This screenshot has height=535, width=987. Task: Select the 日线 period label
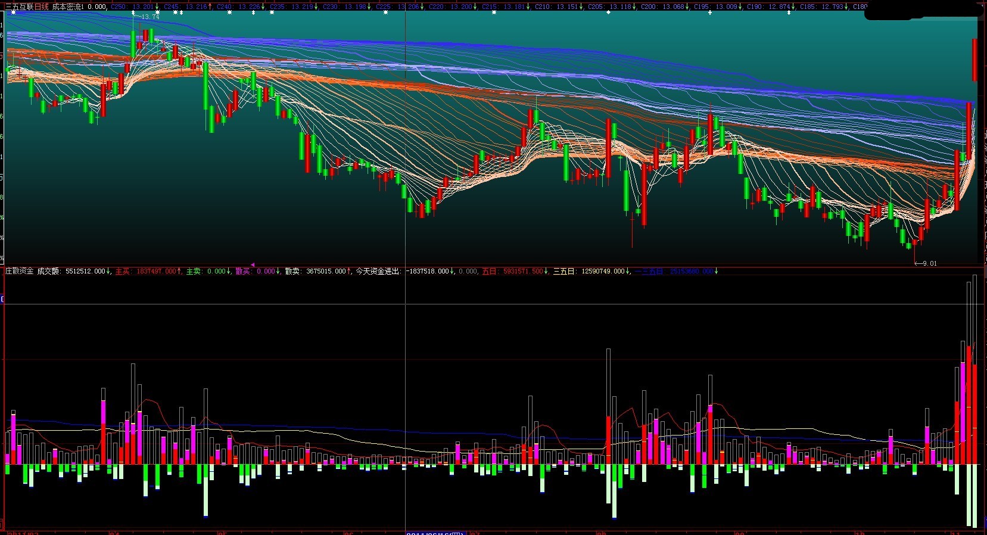[41, 7]
